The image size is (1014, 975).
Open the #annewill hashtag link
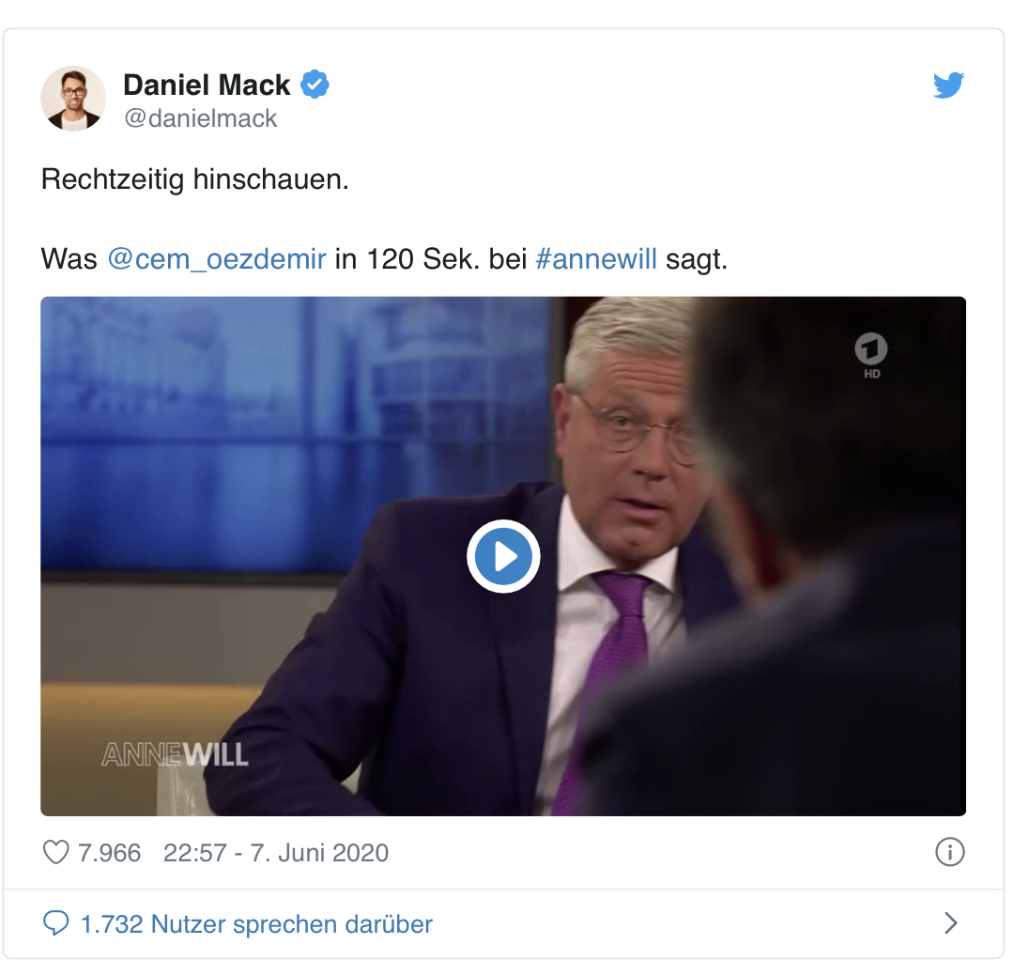[x=596, y=259]
